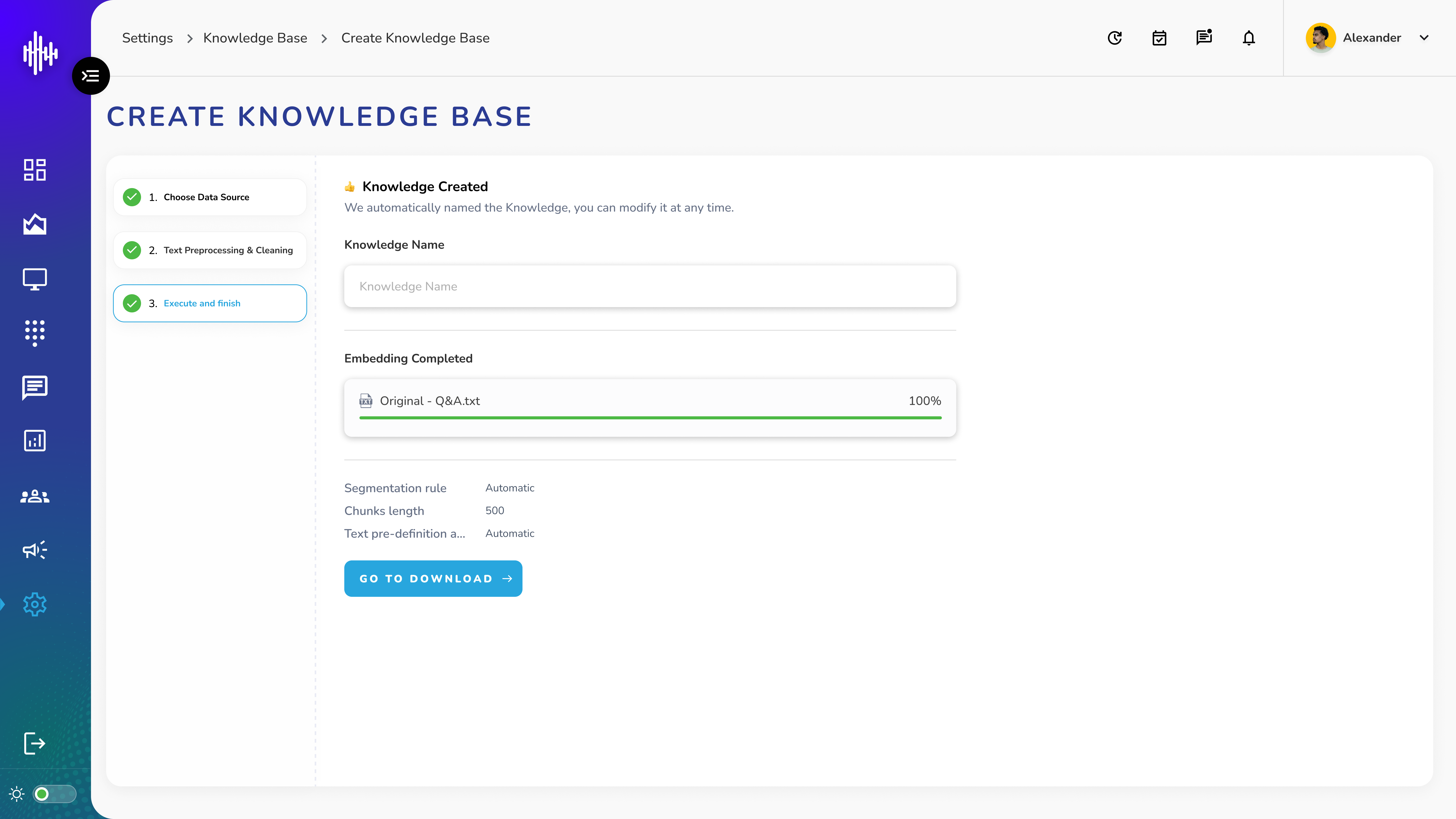Select step 1 Choose Data Source

(x=210, y=197)
